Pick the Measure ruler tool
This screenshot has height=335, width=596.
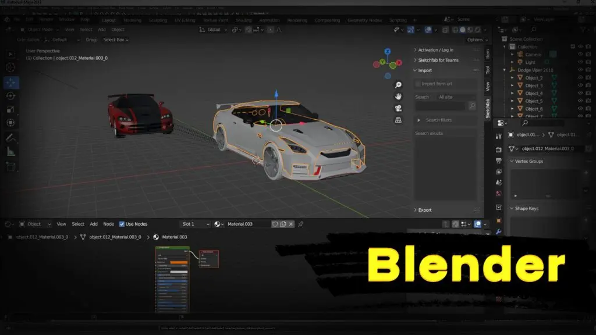coord(10,152)
